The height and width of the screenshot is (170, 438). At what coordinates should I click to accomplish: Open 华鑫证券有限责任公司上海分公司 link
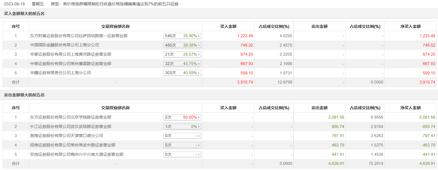click(61, 73)
